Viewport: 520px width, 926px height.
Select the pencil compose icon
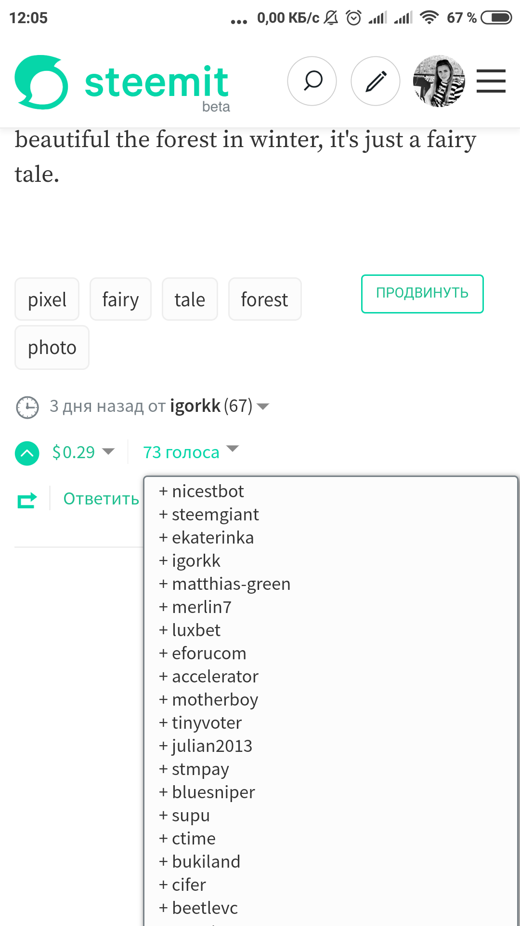376,81
